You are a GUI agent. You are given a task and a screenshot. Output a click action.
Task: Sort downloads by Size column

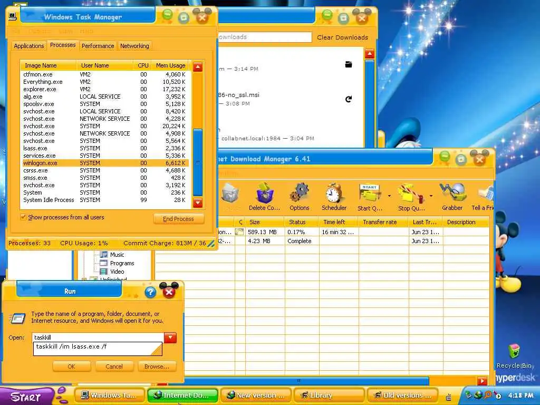[265, 222]
